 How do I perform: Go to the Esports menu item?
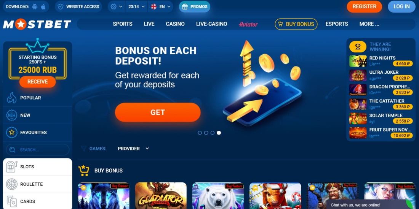point(337,24)
